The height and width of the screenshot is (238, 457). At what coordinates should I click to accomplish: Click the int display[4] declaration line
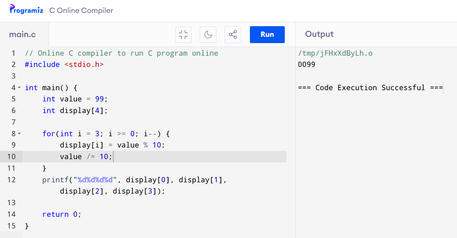pos(75,110)
